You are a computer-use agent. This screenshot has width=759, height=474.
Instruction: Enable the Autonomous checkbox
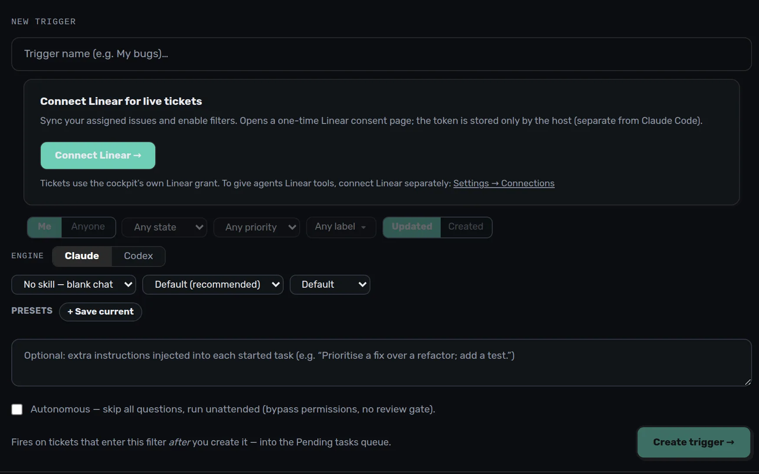point(17,409)
